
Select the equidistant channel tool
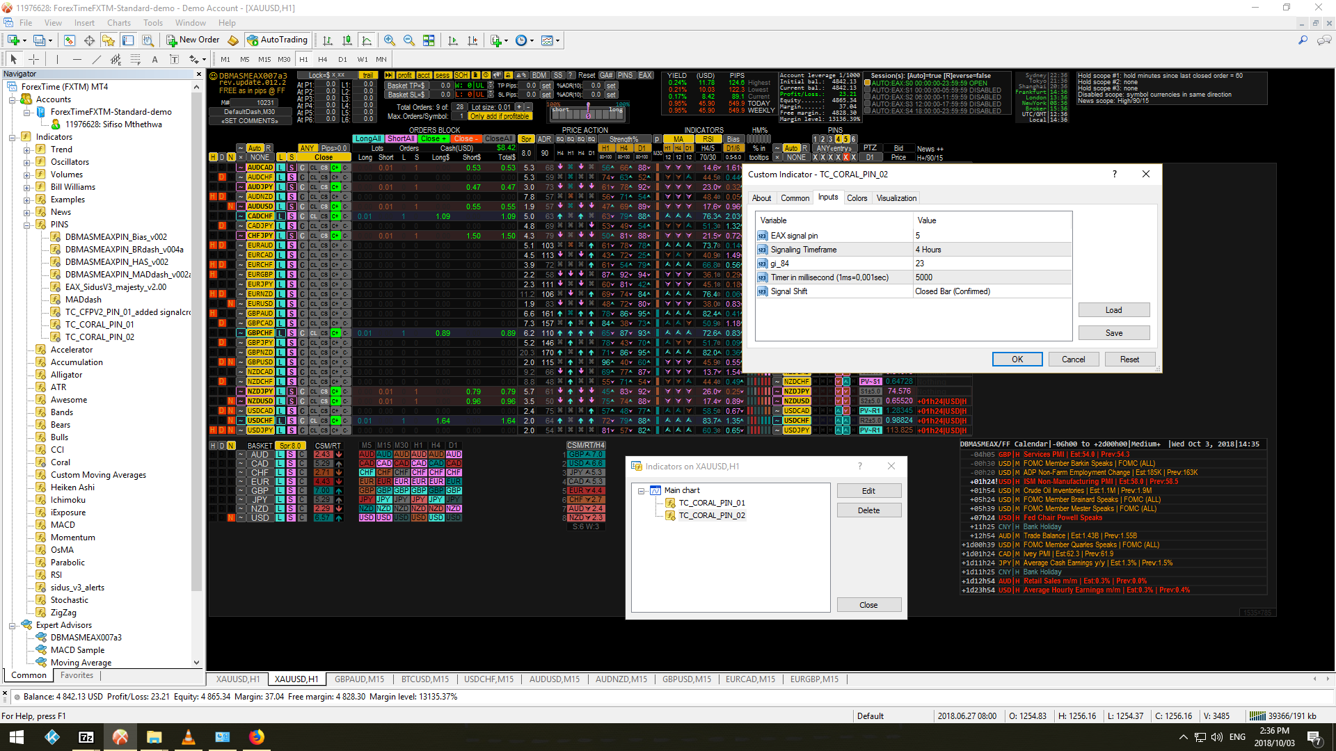116,59
